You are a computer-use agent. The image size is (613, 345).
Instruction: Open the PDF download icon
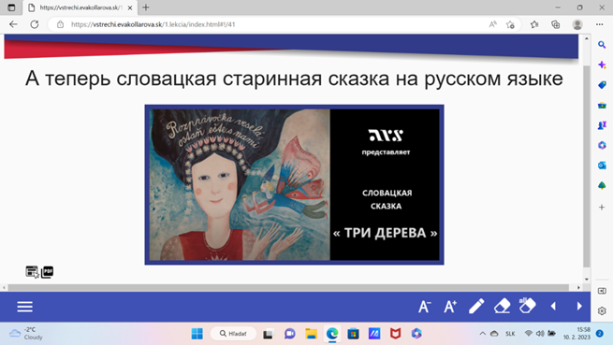[48, 272]
